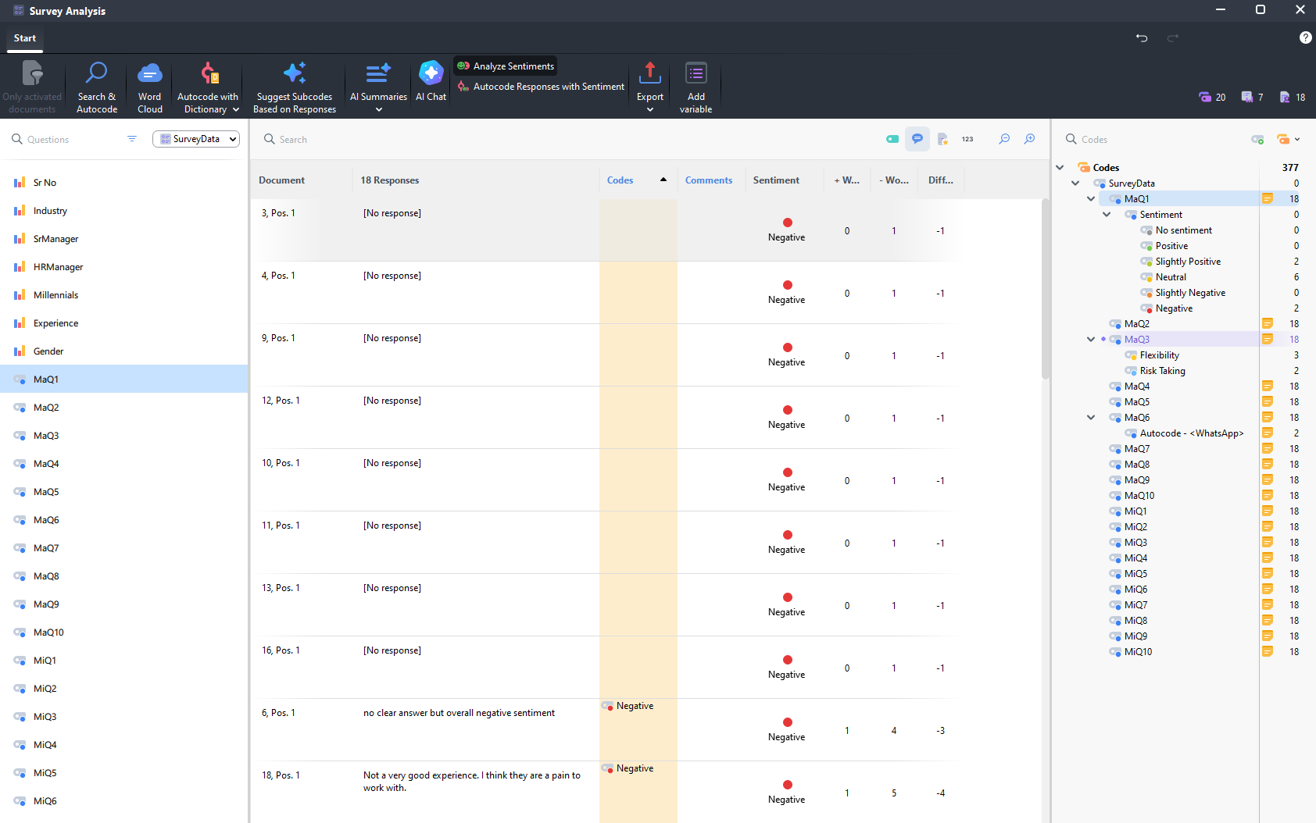The image size is (1316, 823).
Task: Click the red sentiment dot for document 3
Action: coord(788,223)
